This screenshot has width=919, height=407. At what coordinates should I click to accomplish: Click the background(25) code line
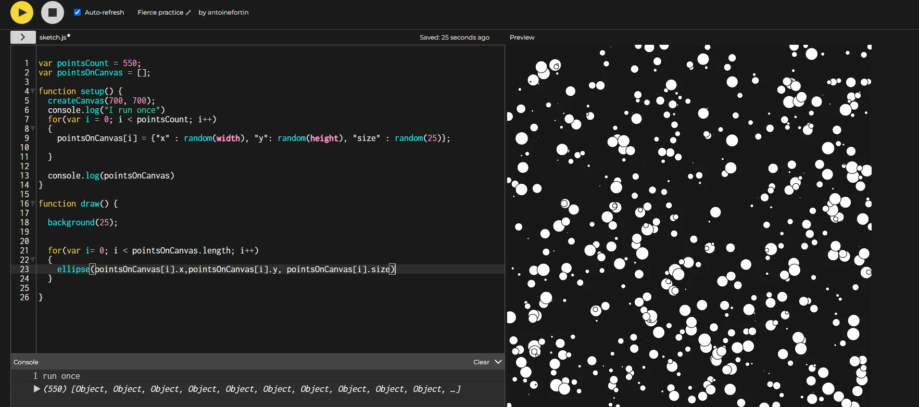[82, 222]
